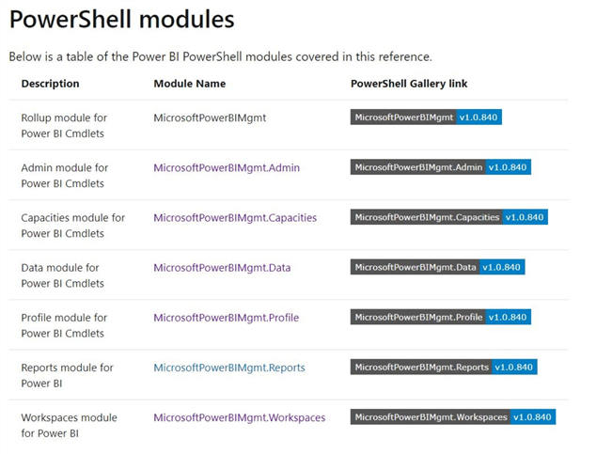Click the PowerShell modules page heading
Screen dimensions: 596x454
point(121,19)
